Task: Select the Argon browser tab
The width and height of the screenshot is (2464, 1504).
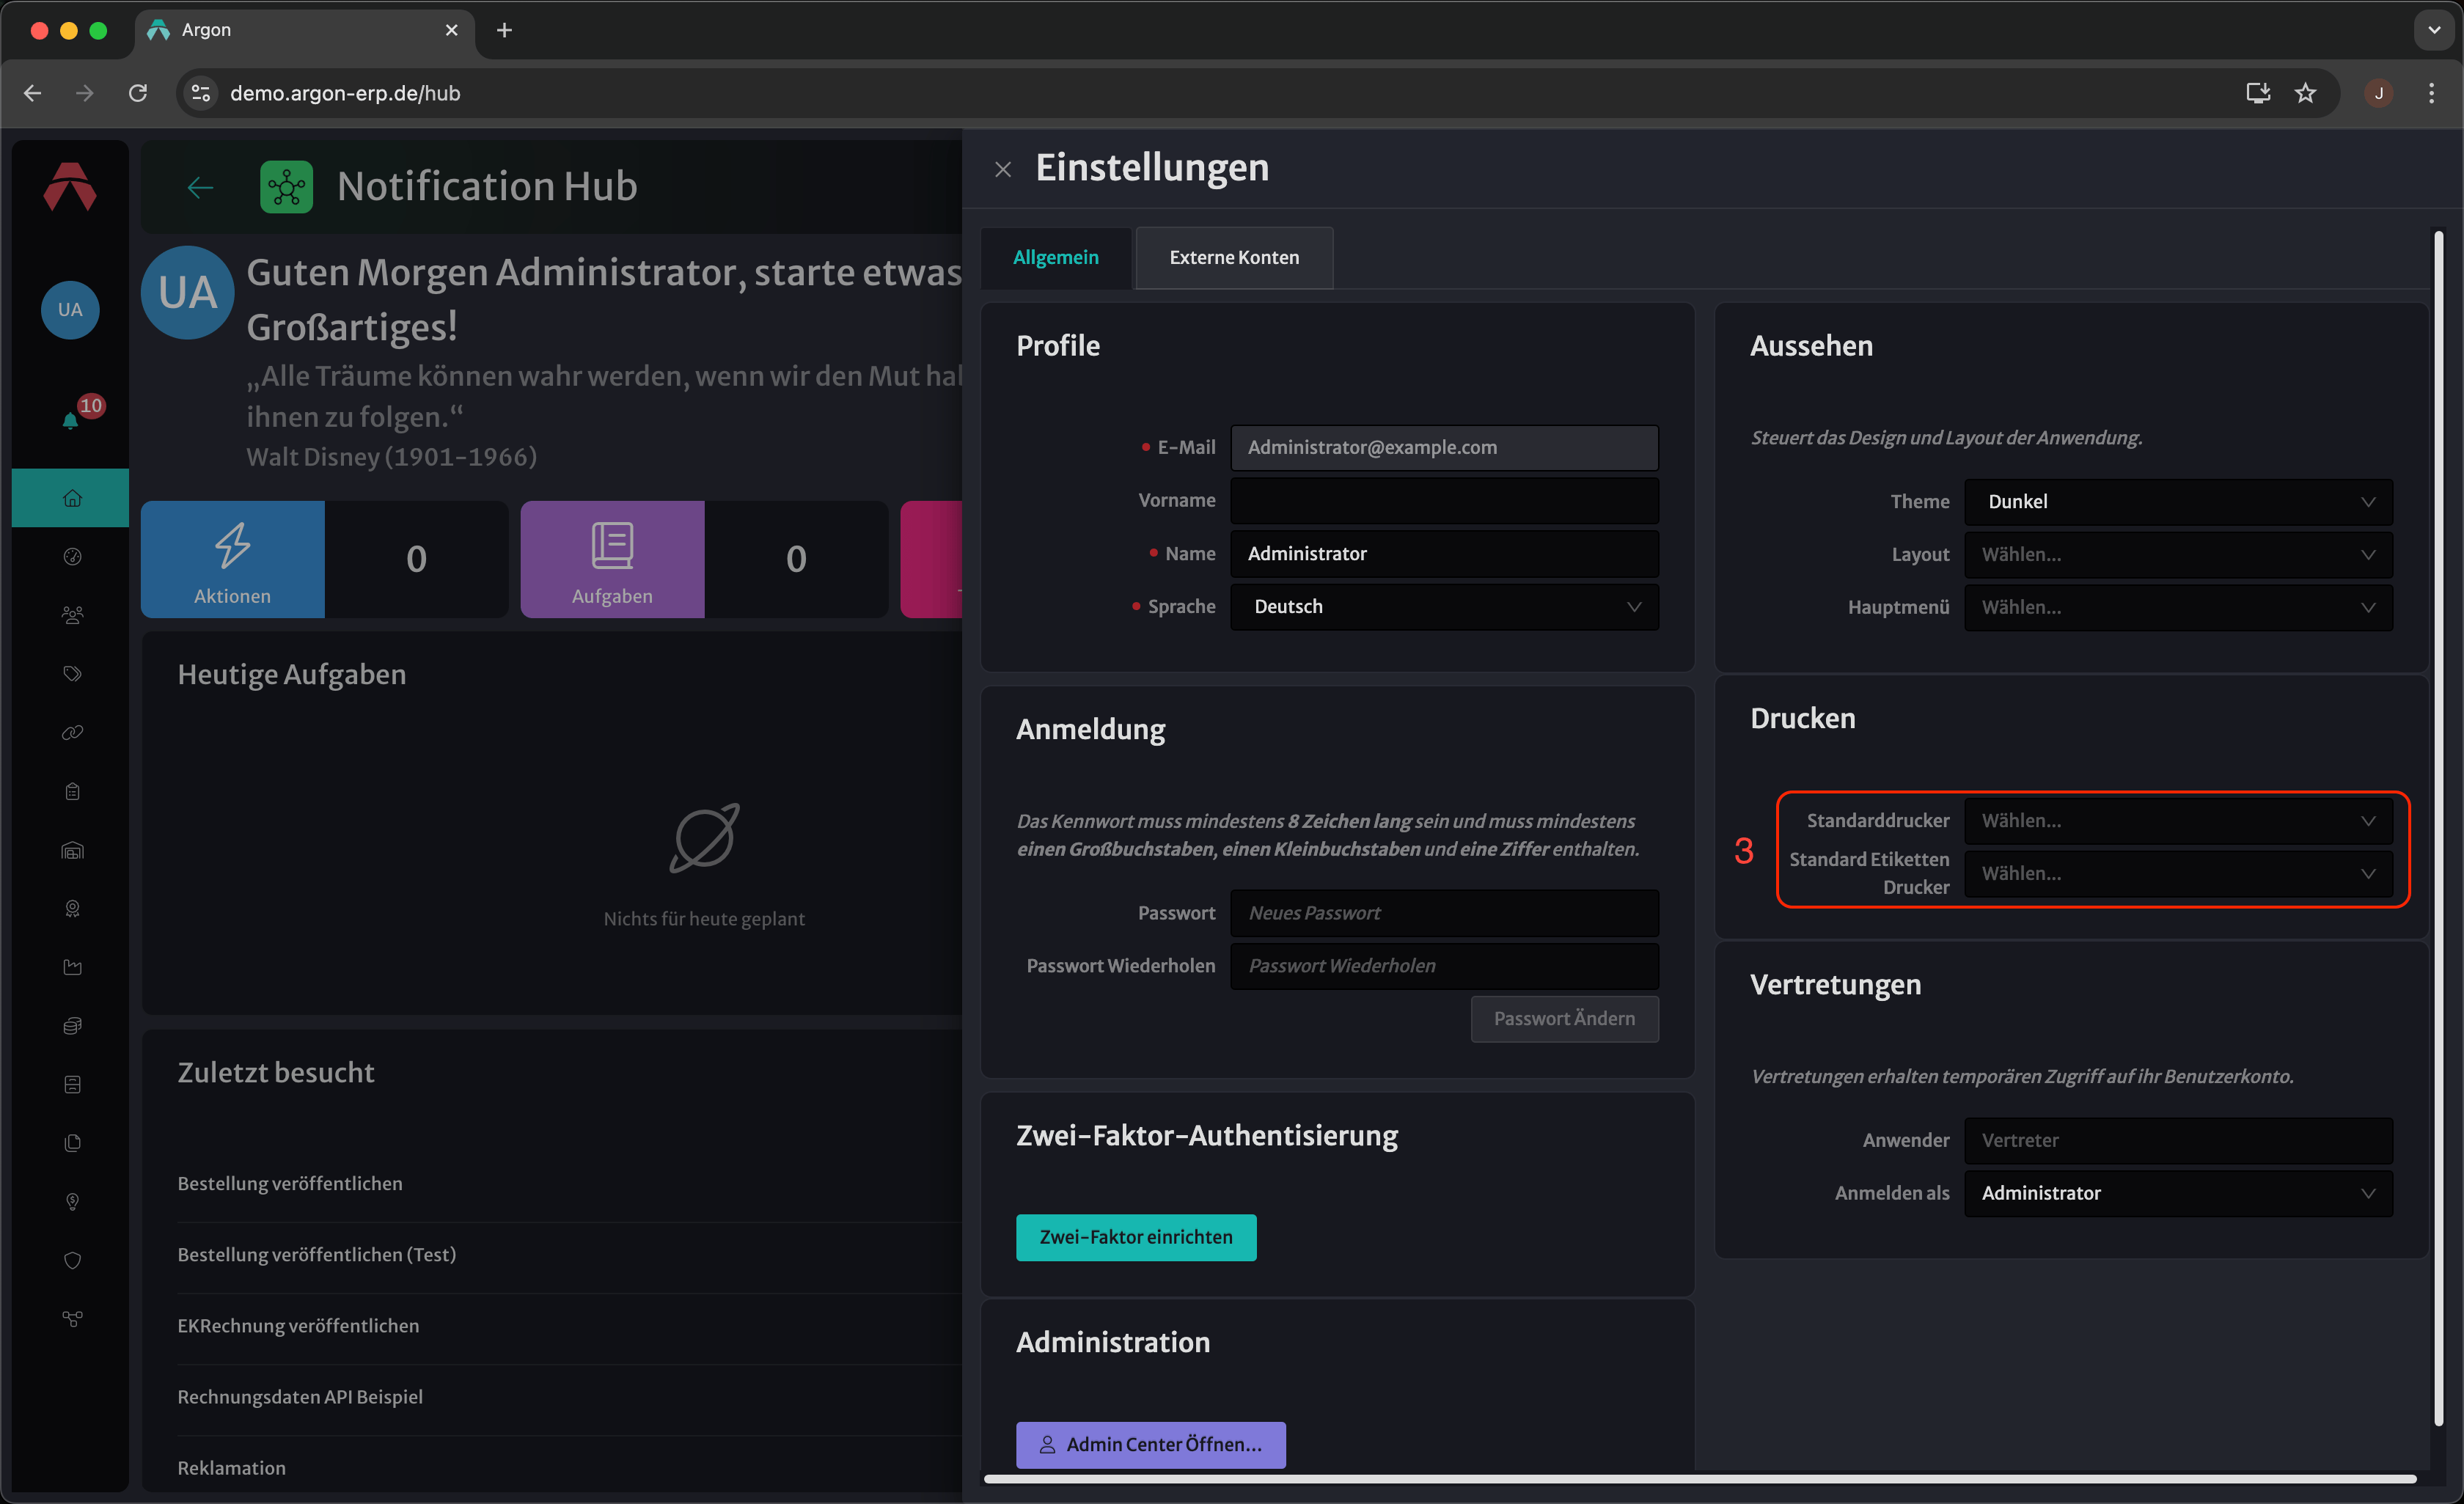Action: coord(305,30)
